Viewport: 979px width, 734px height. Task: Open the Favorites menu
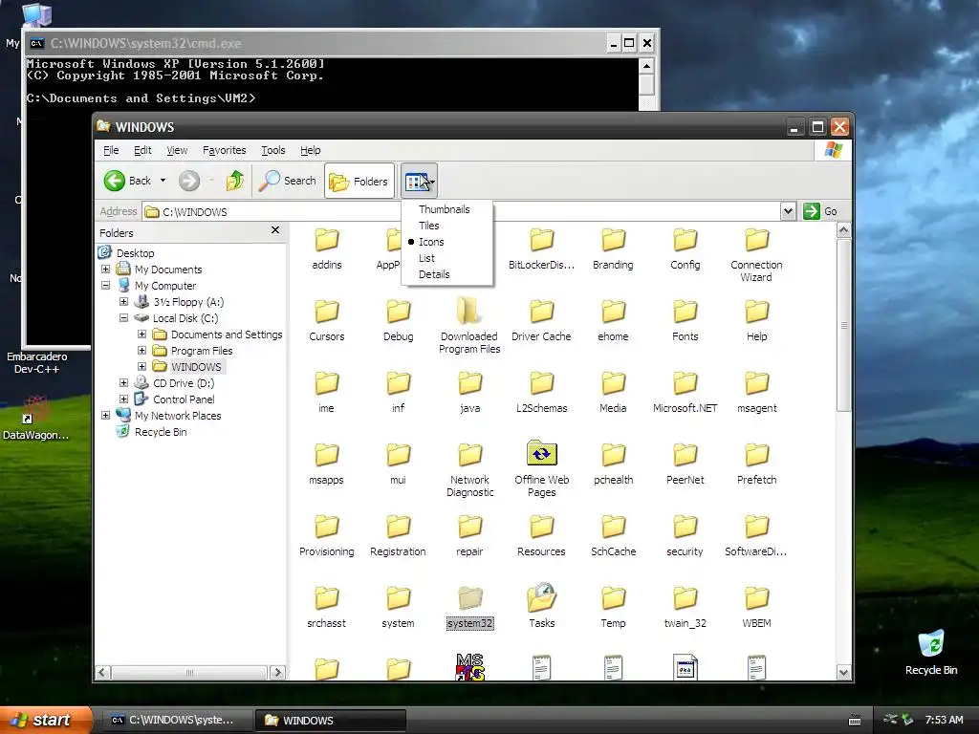pos(224,150)
